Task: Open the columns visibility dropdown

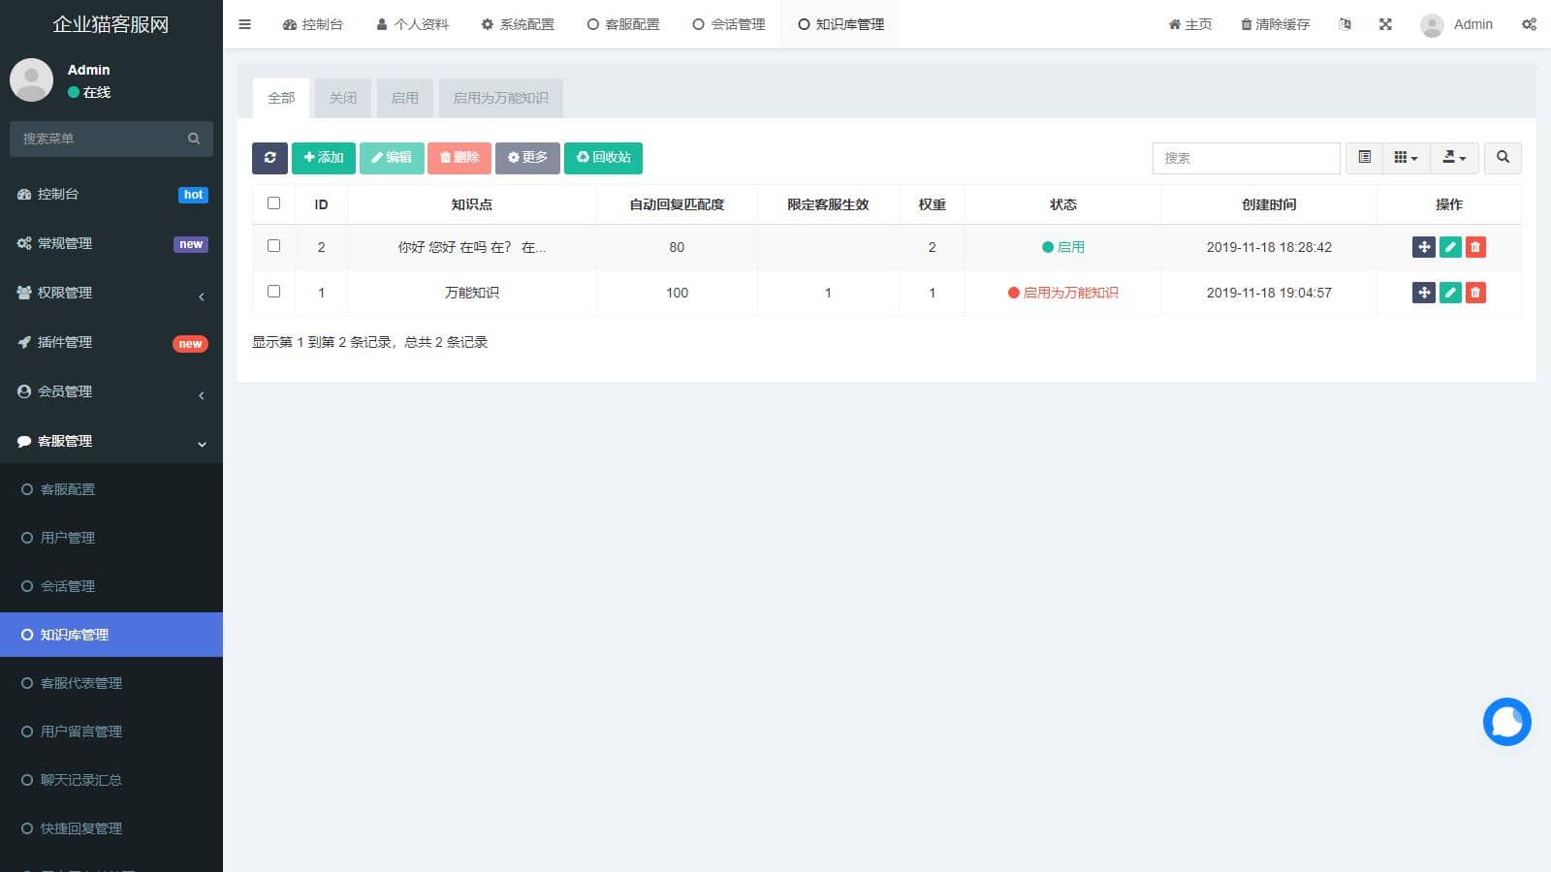Action: pos(1406,158)
